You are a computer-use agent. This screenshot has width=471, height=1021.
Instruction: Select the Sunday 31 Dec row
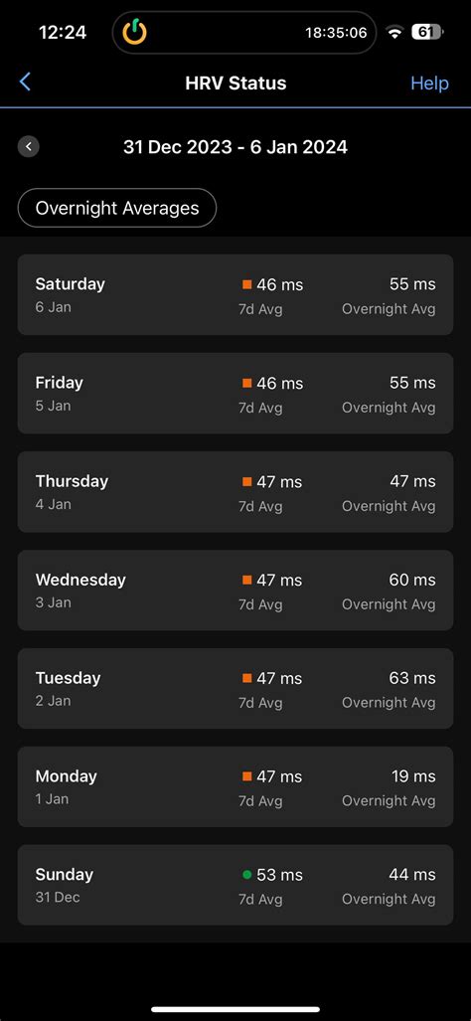(235, 885)
